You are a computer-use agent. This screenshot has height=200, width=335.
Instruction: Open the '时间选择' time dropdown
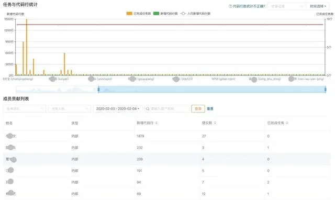[318, 6]
